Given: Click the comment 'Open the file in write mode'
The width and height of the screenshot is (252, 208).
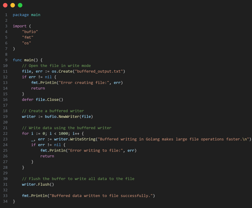Looking at the screenshot, I should pos(56,66).
